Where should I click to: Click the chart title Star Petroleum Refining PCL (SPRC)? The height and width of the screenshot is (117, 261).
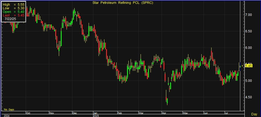(x=123, y=3)
